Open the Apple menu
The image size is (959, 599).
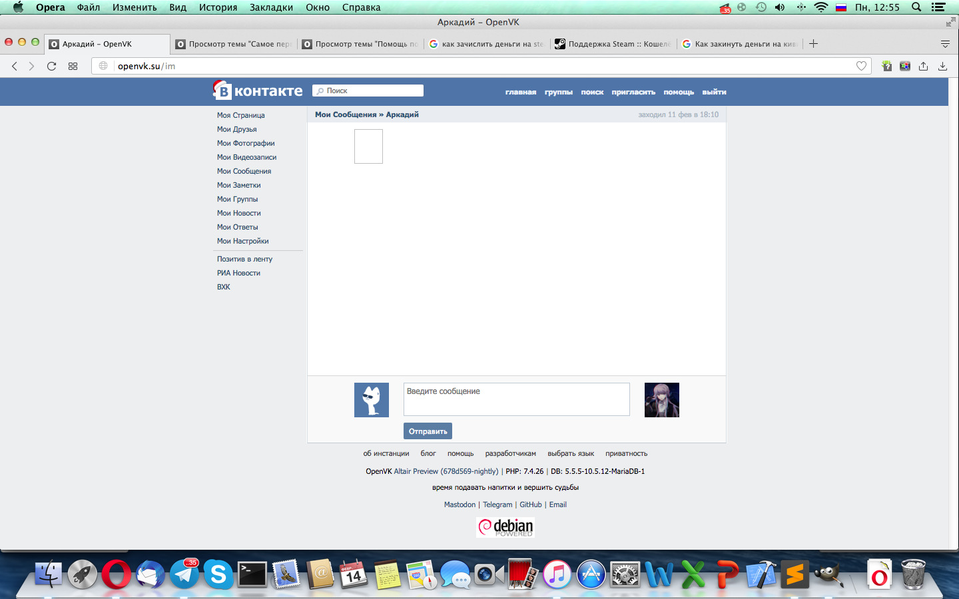coord(18,7)
